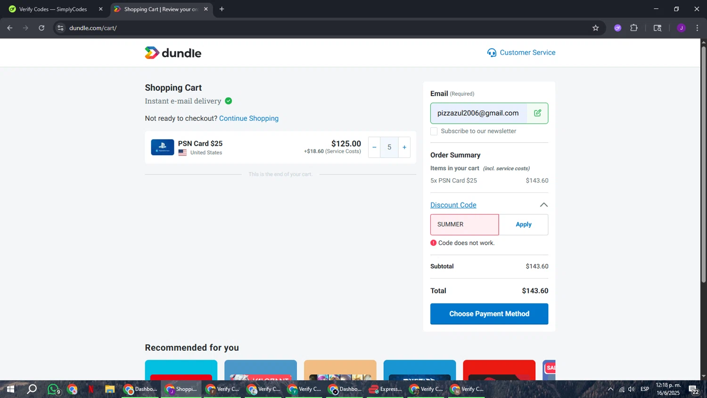Click the edit email pencil icon
The image size is (707, 398).
pyautogui.click(x=537, y=113)
